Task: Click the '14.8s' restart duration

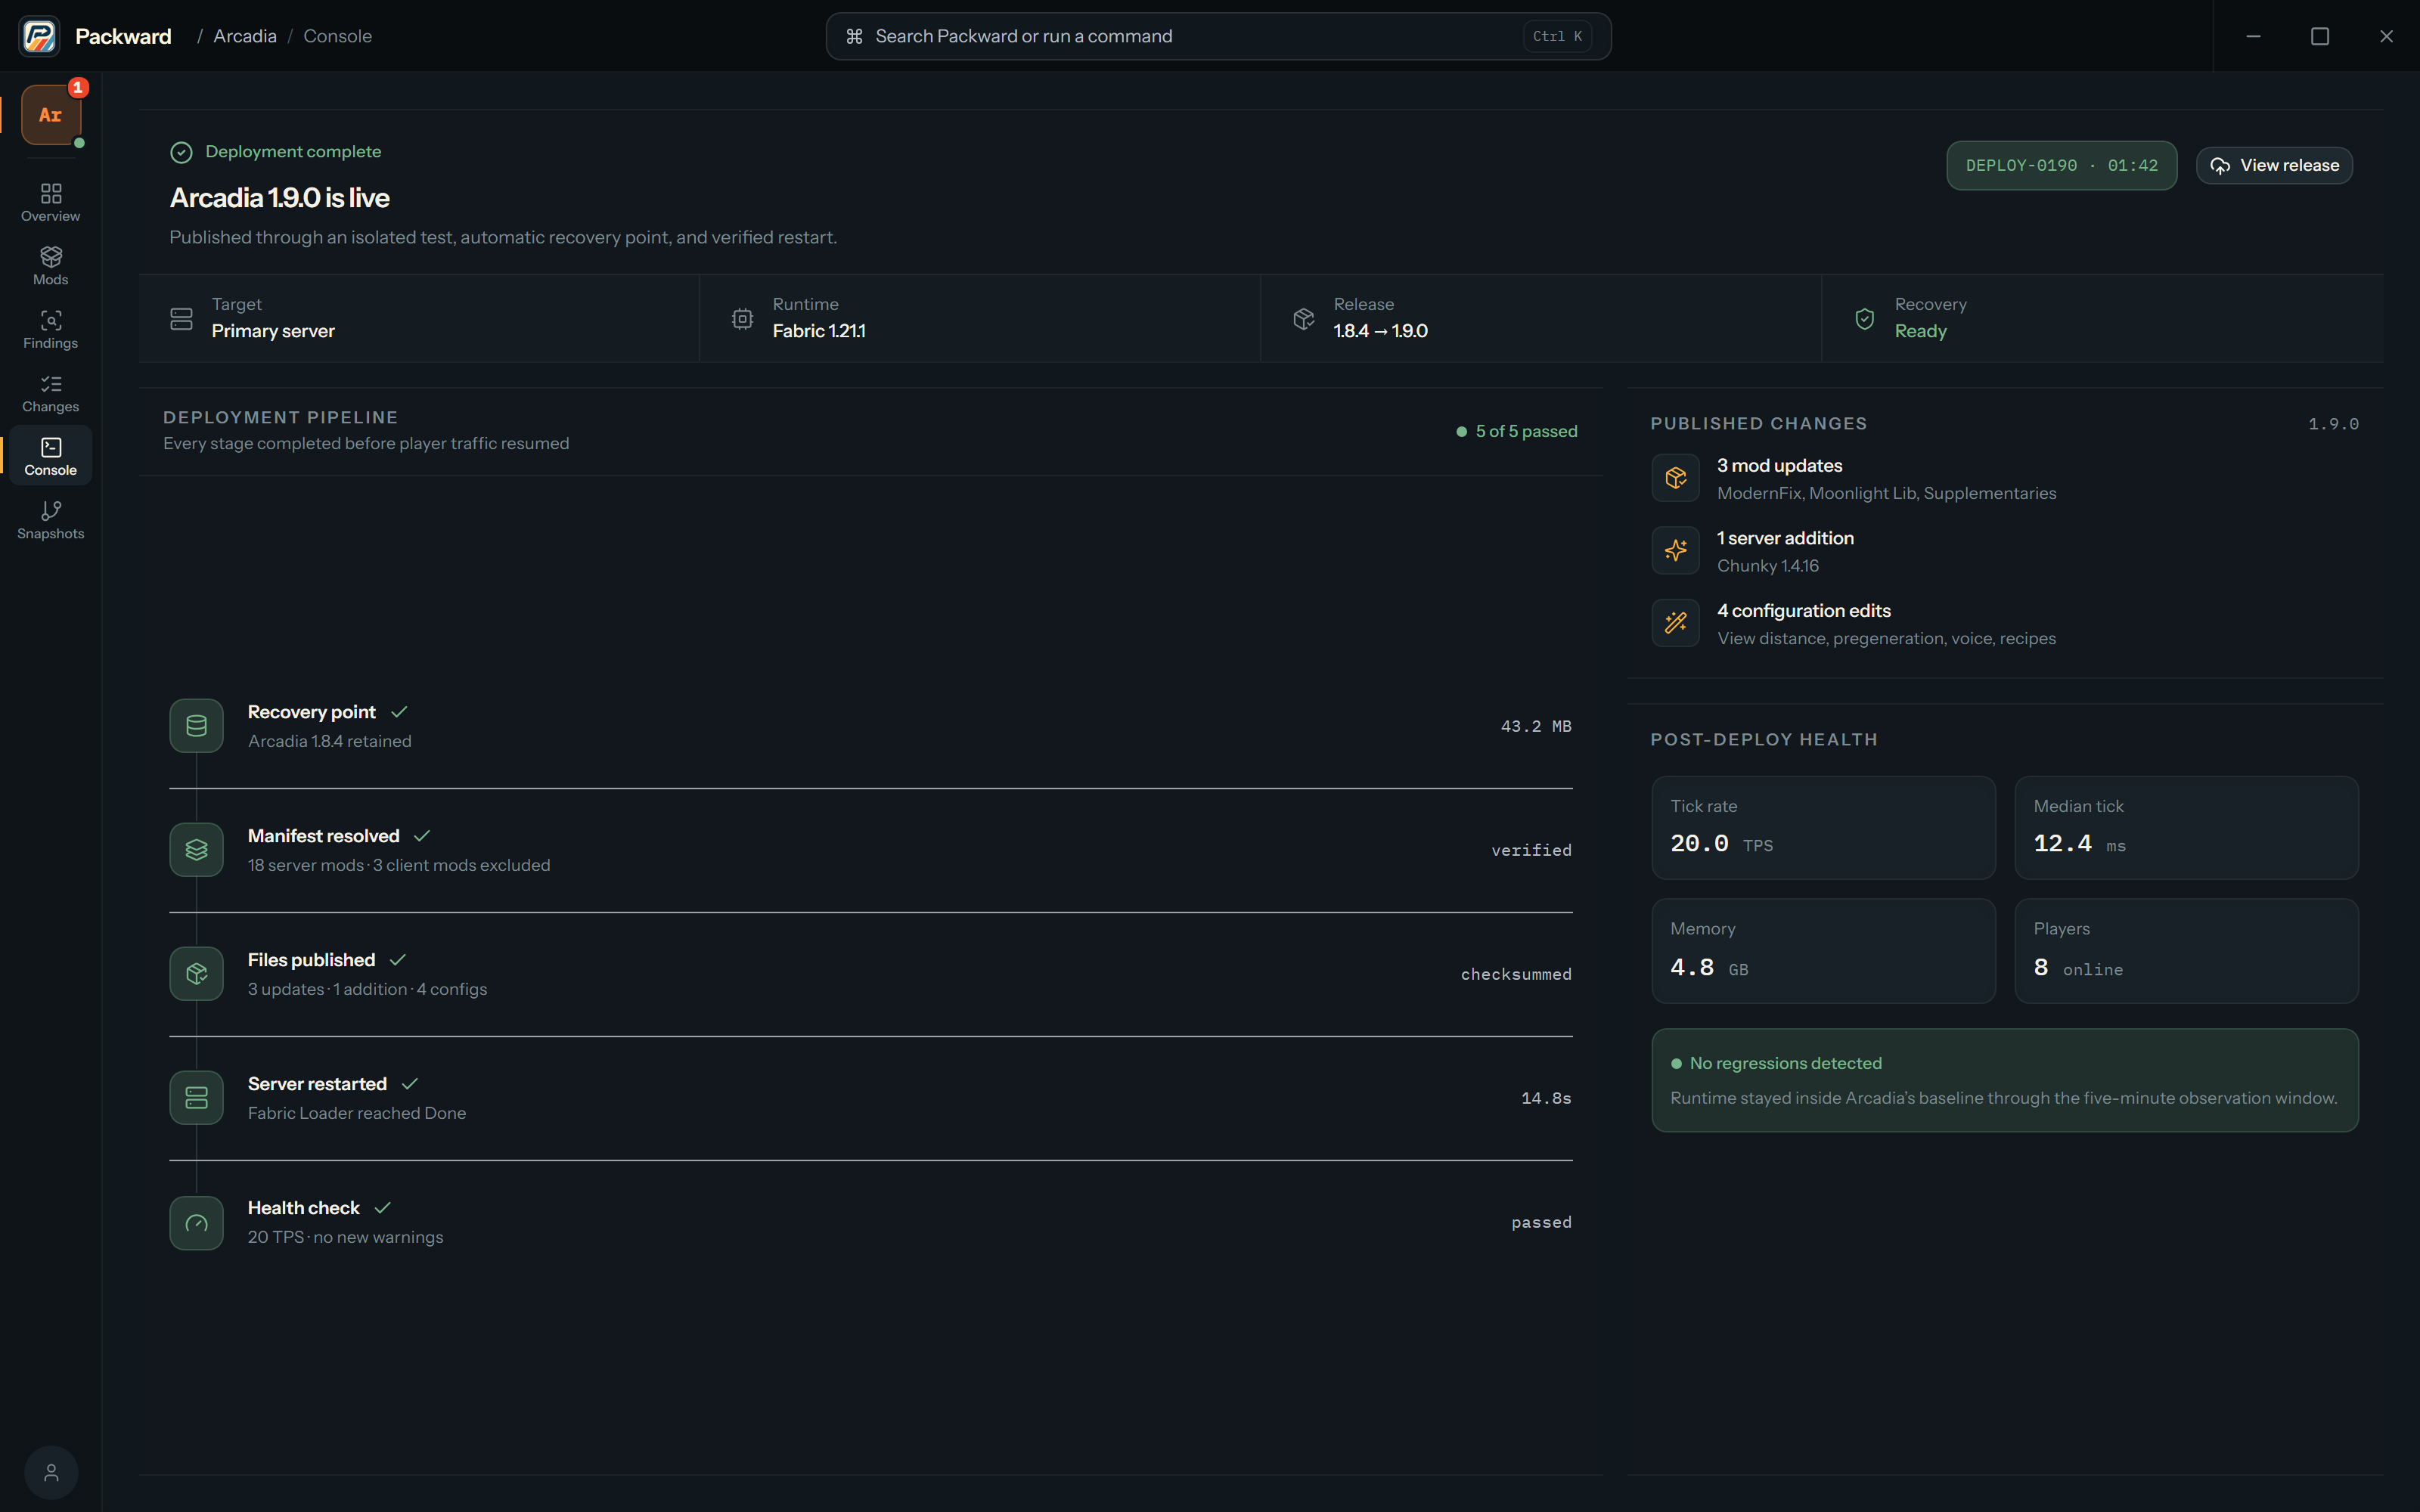Action: click(x=1546, y=1098)
